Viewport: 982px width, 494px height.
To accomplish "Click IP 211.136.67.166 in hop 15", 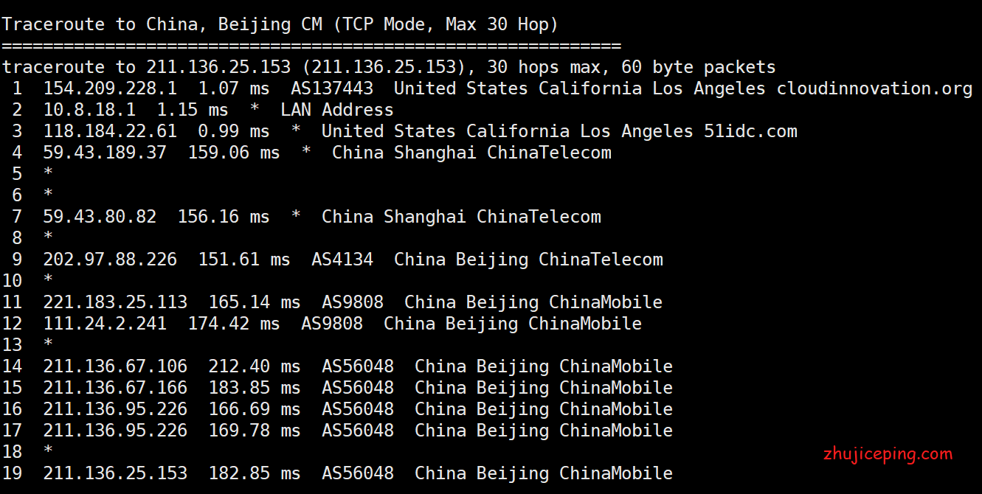I will click(115, 388).
